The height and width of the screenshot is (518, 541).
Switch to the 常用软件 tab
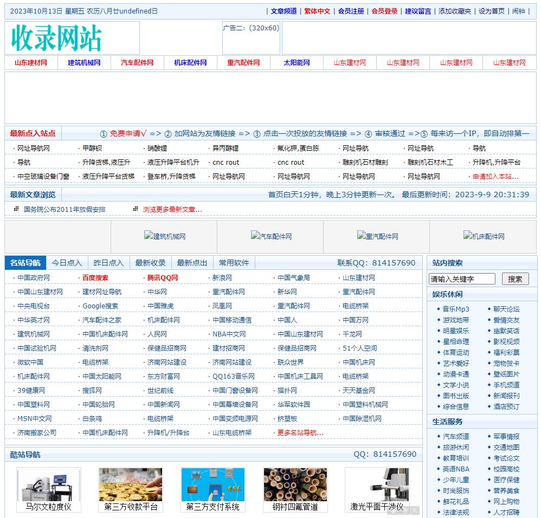(234, 263)
